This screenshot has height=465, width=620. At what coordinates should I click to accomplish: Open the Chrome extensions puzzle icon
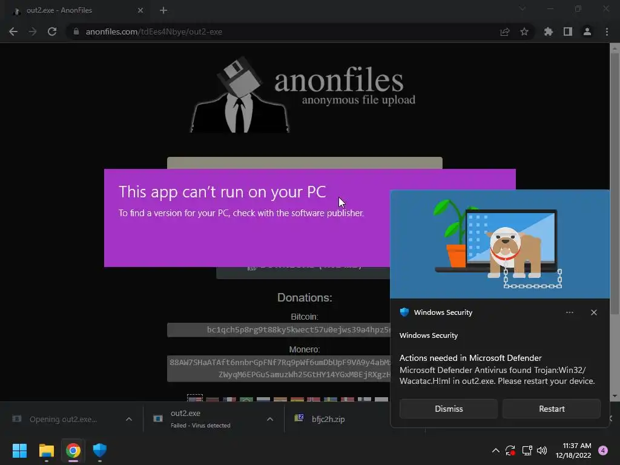click(549, 31)
